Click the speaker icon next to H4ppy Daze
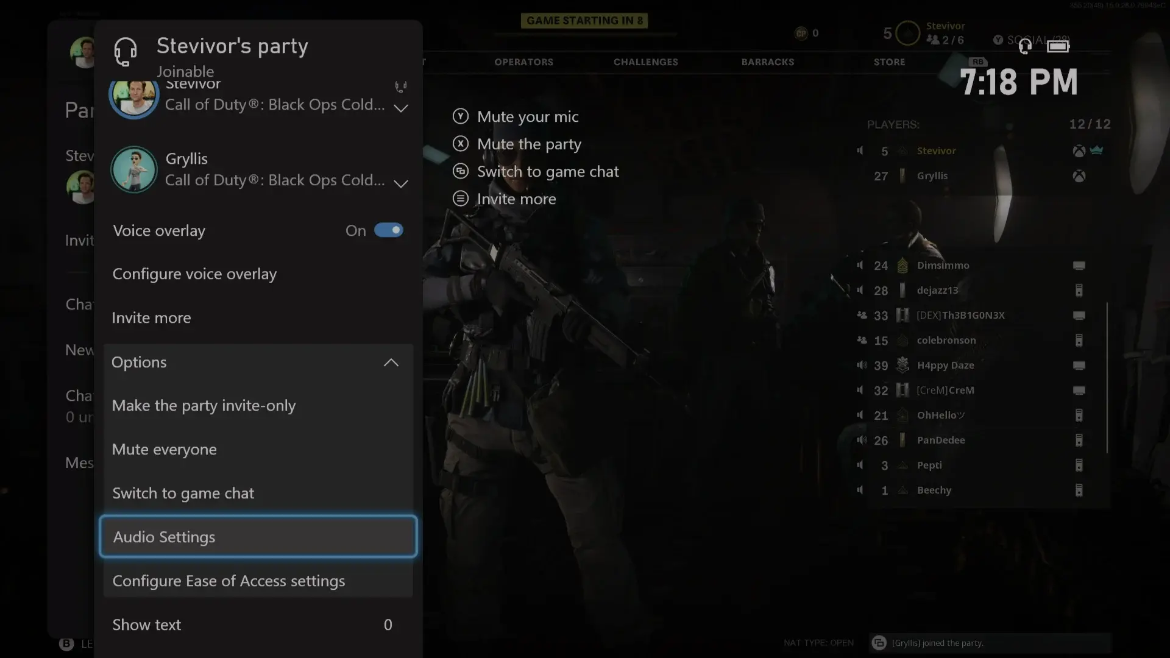This screenshot has height=658, width=1170. (862, 365)
